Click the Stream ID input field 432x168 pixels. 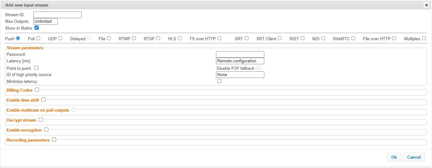tap(57, 15)
